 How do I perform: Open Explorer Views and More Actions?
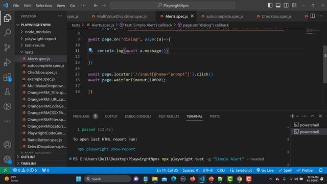pyautogui.click(x=60, y=16)
